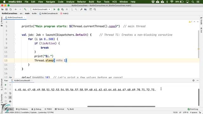Click the KotlinCoroutines breadcrumb

point(10,13)
